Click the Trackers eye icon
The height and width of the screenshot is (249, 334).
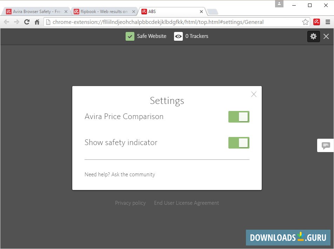(178, 36)
